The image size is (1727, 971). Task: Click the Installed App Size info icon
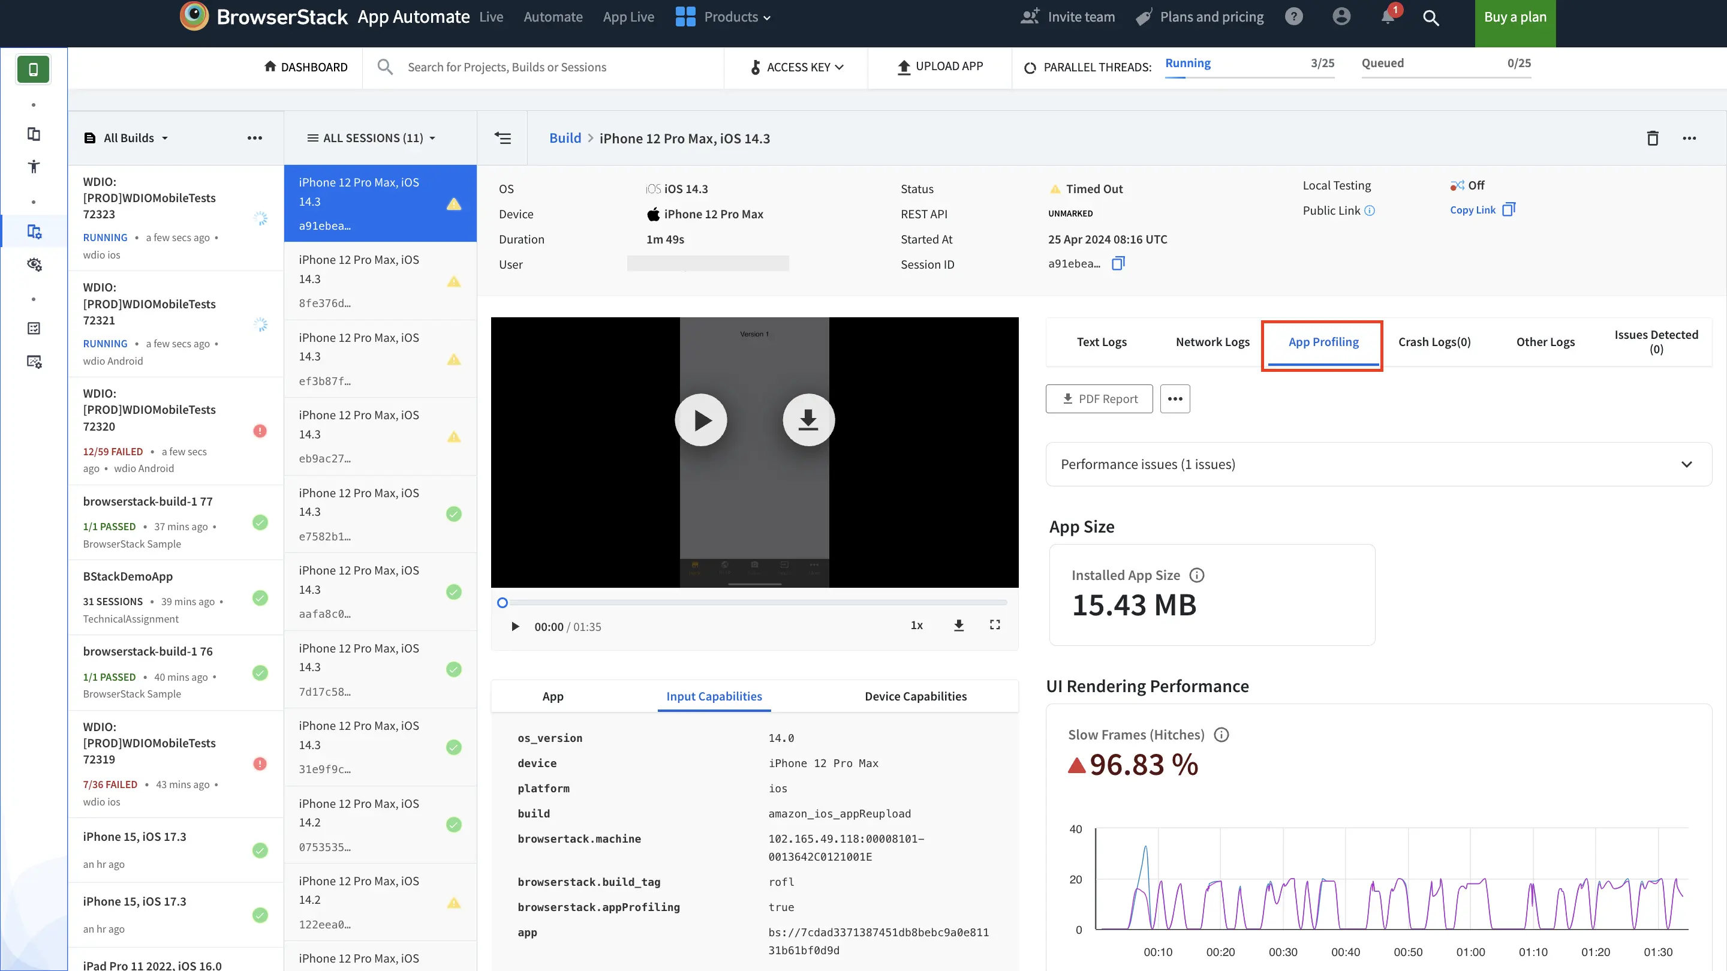coord(1197,575)
